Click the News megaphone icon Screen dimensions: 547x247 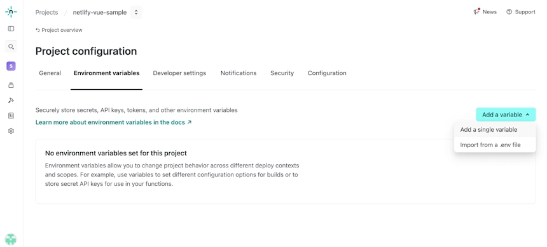click(x=476, y=11)
